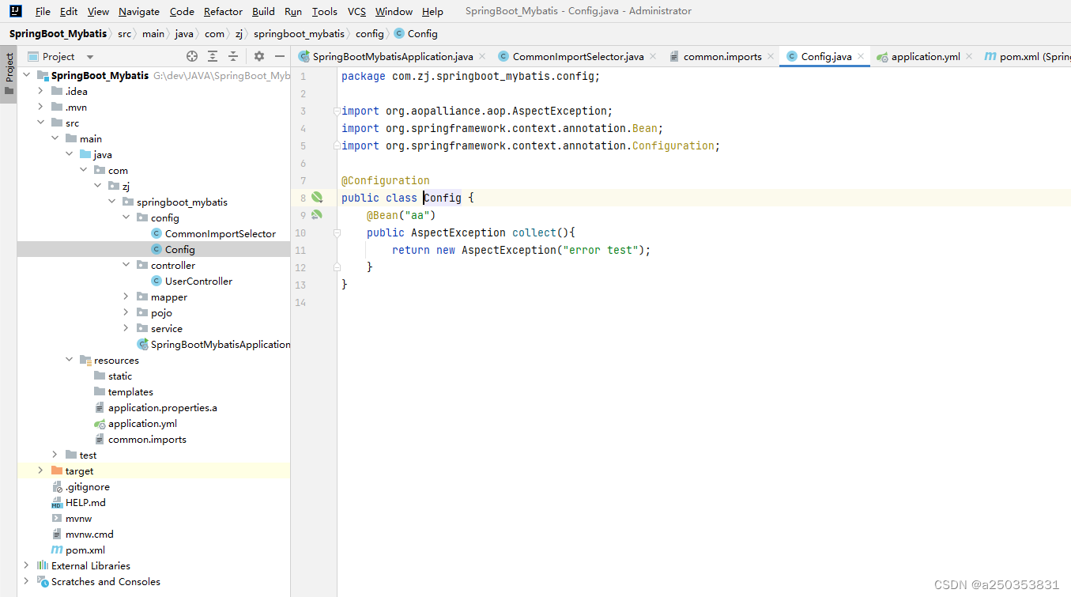Image resolution: width=1071 pixels, height=597 pixels.
Task: Expand the mapper package
Action: pos(126,297)
